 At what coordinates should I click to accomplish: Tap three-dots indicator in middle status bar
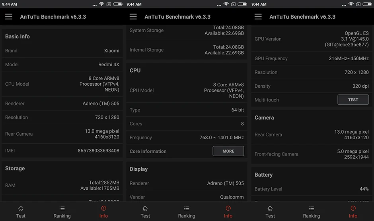point(219,5)
